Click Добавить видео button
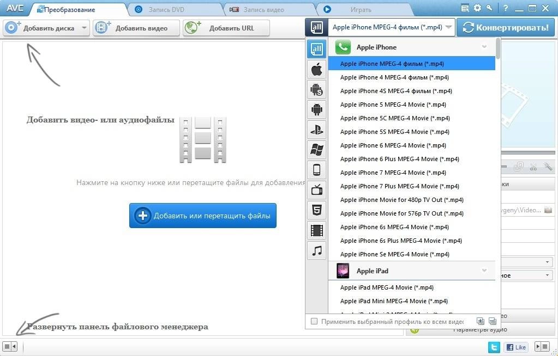Screen dimensions: 558x356 pyautogui.click(x=136, y=28)
